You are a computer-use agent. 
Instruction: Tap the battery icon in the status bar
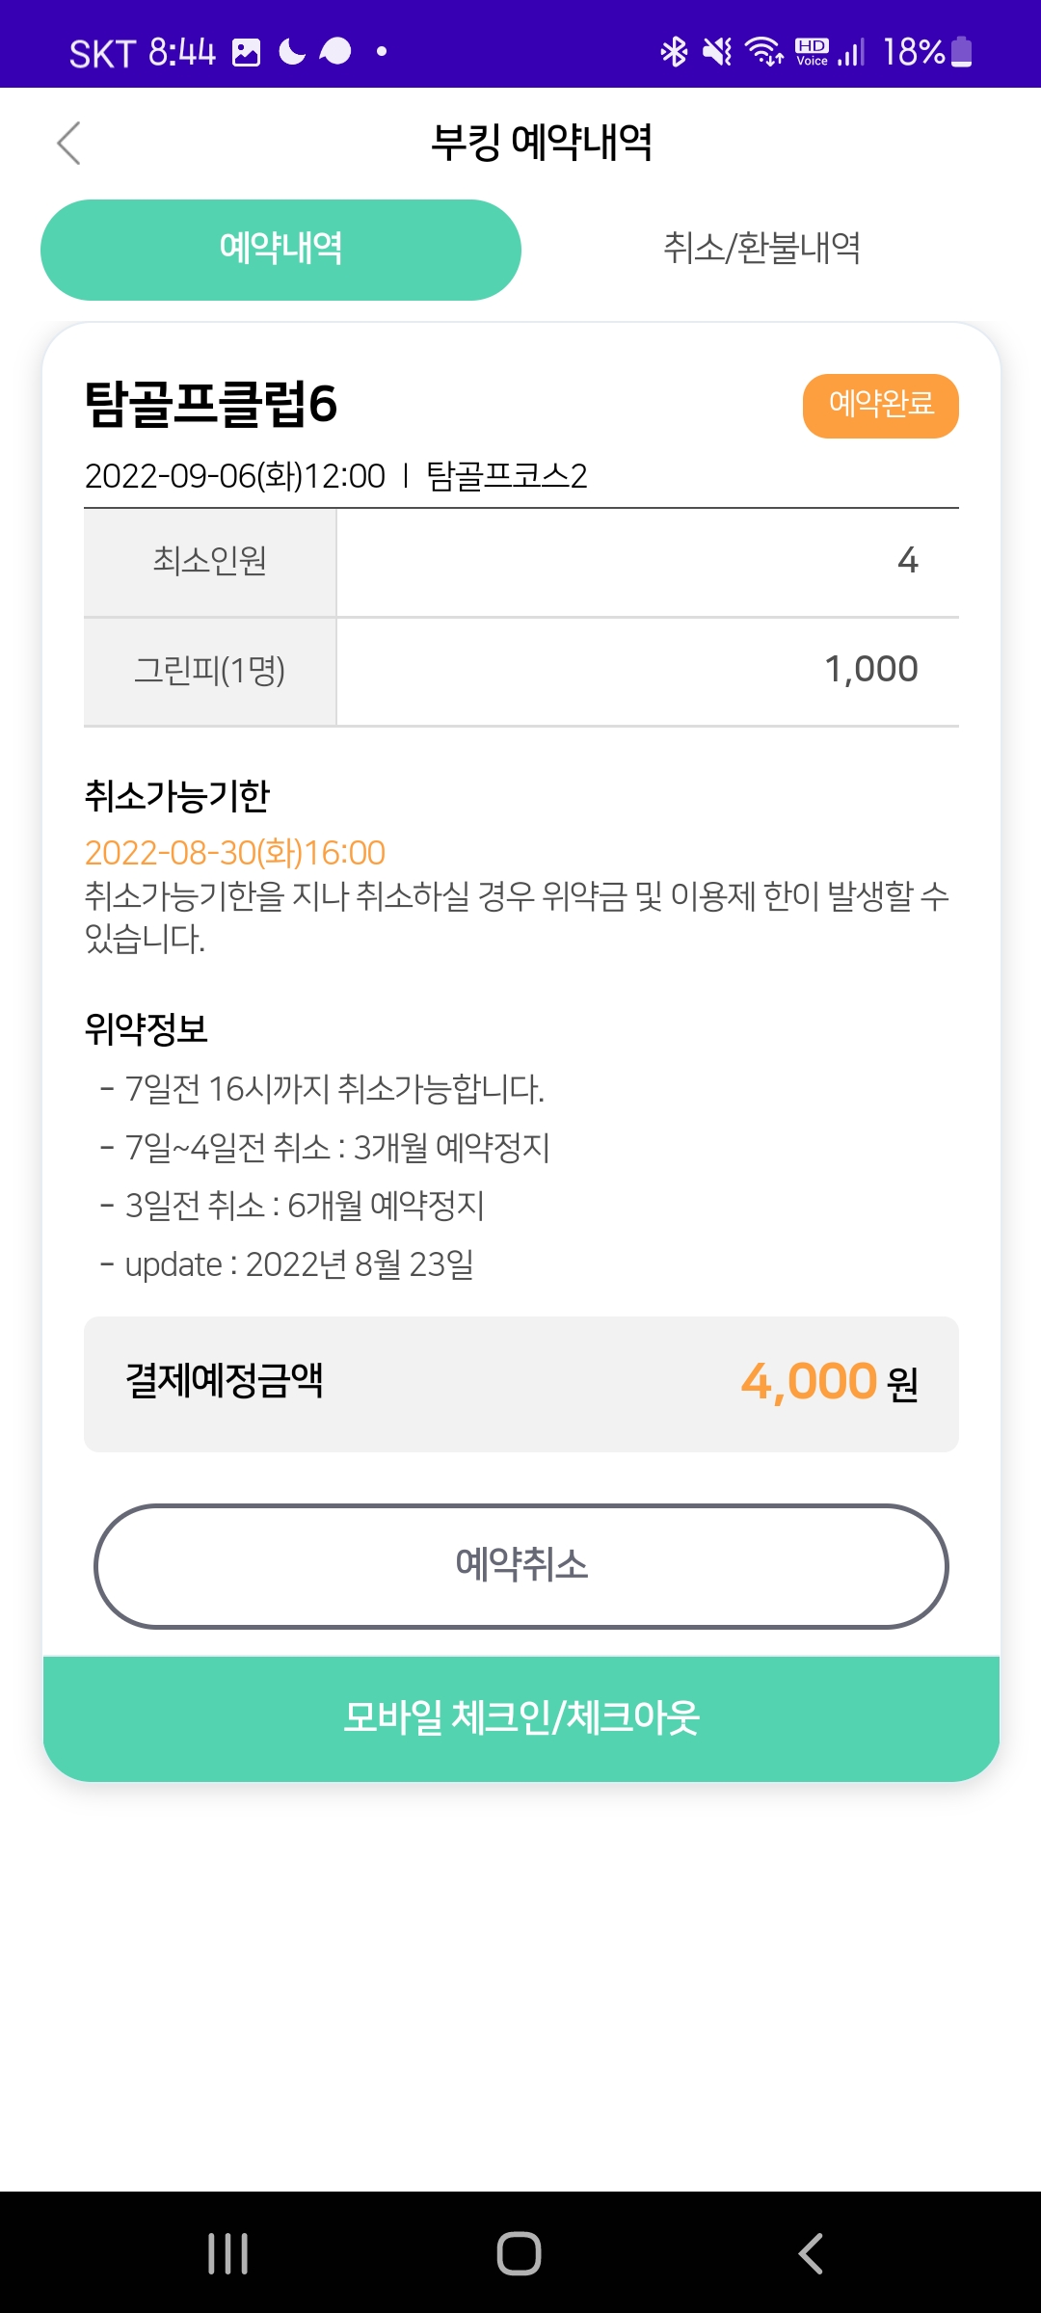point(961,51)
